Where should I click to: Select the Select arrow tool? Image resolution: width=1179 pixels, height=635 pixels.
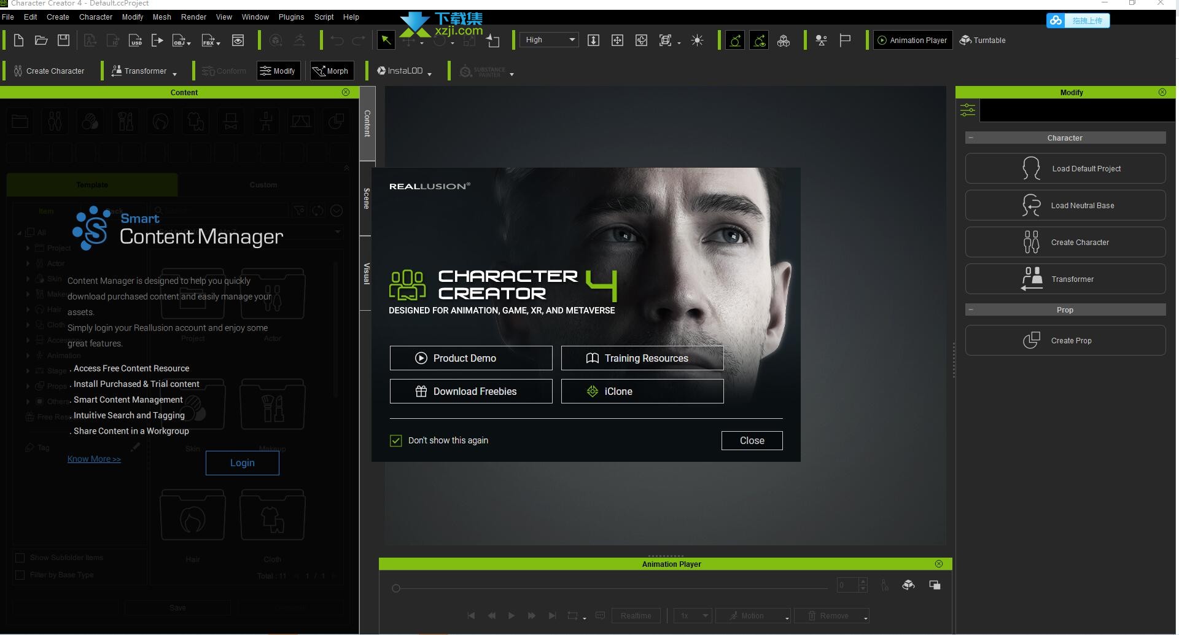tap(386, 41)
